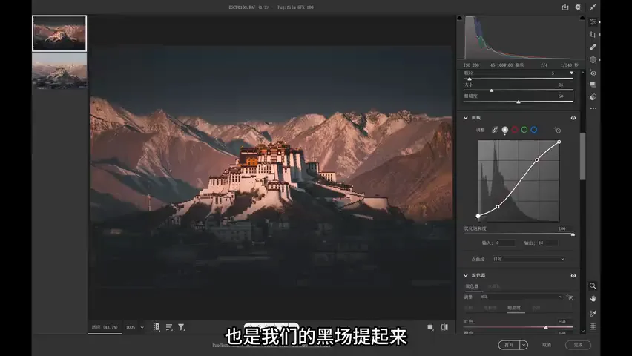Adjust the grain amount slider
Image resolution: width=632 pixels, height=356 pixels.
pos(519,79)
